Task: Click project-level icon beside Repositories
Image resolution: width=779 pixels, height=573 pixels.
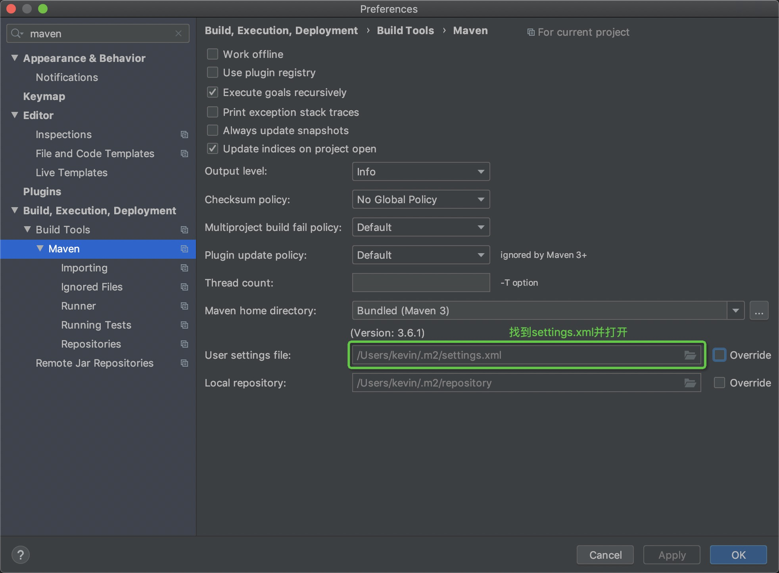Action: (x=184, y=344)
